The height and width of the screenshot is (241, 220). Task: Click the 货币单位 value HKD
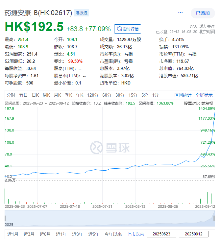[126, 83]
